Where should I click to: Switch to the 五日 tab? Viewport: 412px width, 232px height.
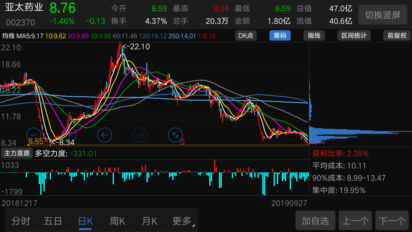click(53, 221)
